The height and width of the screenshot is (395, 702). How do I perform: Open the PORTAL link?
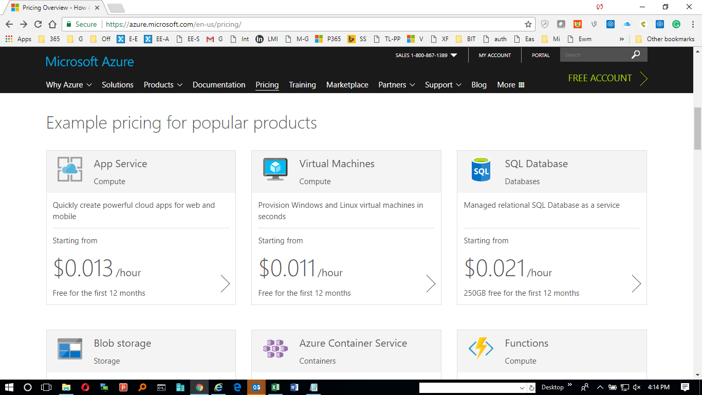coord(541,55)
